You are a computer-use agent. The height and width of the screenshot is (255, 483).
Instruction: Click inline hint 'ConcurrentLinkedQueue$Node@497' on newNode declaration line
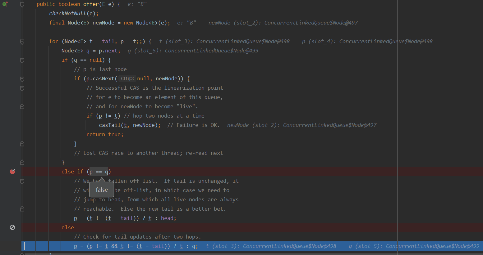pos(311,23)
